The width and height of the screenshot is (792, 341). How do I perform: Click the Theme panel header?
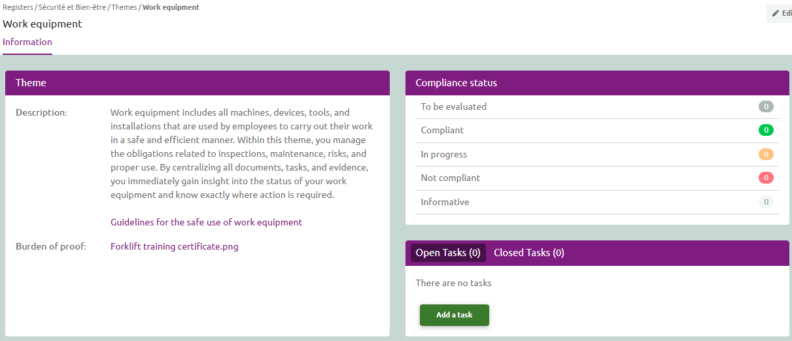click(x=198, y=83)
